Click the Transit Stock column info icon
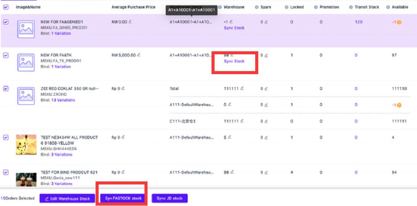417x206 pixels. coord(351,7)
